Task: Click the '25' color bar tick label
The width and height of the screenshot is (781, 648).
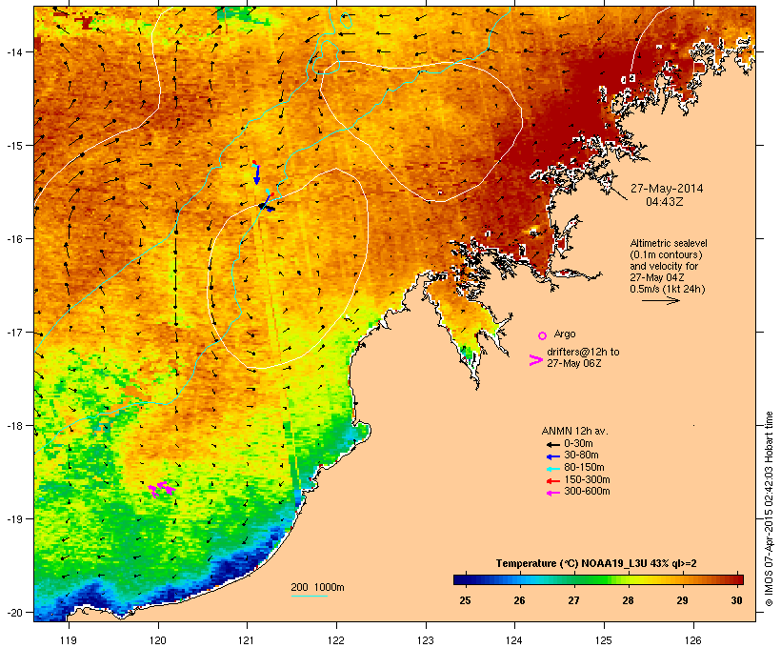Action: pos(465,600)
